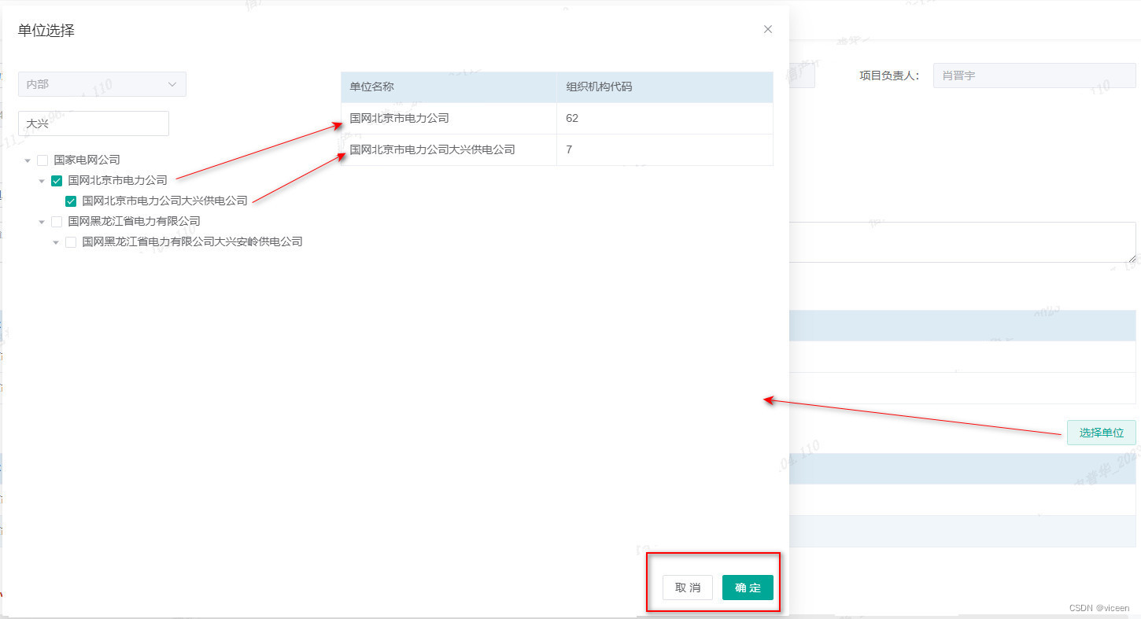1141x619 pixels.
Task: Check the 国网黑龙江省电力有限公司 checkbox
Action: tap(57, 222)
